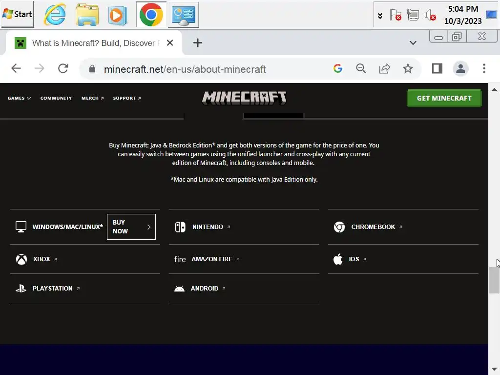Click the muted volume icon in system tray
This screenshot has width=500, height=375.
click(430, 15)
